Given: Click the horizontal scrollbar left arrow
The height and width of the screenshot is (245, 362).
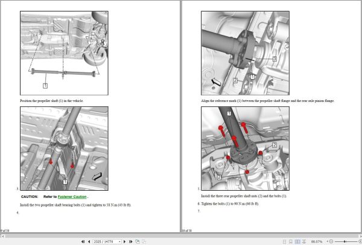Looking at the screenshot, I should pyautogui.click(x=2, y=236).
